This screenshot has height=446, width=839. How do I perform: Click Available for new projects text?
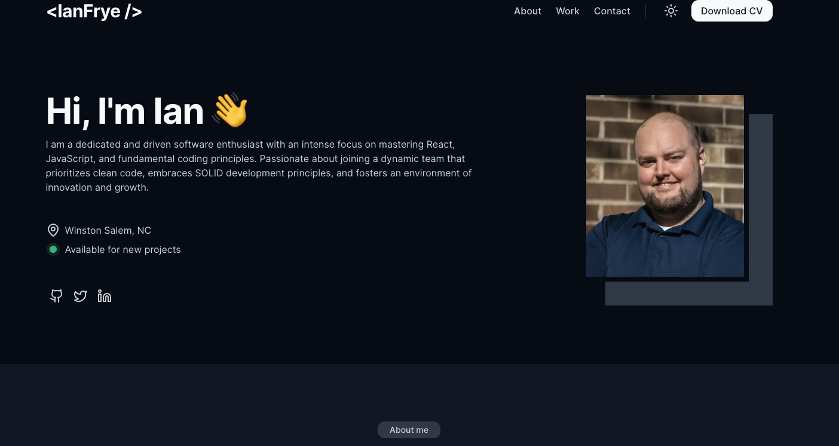123,249
